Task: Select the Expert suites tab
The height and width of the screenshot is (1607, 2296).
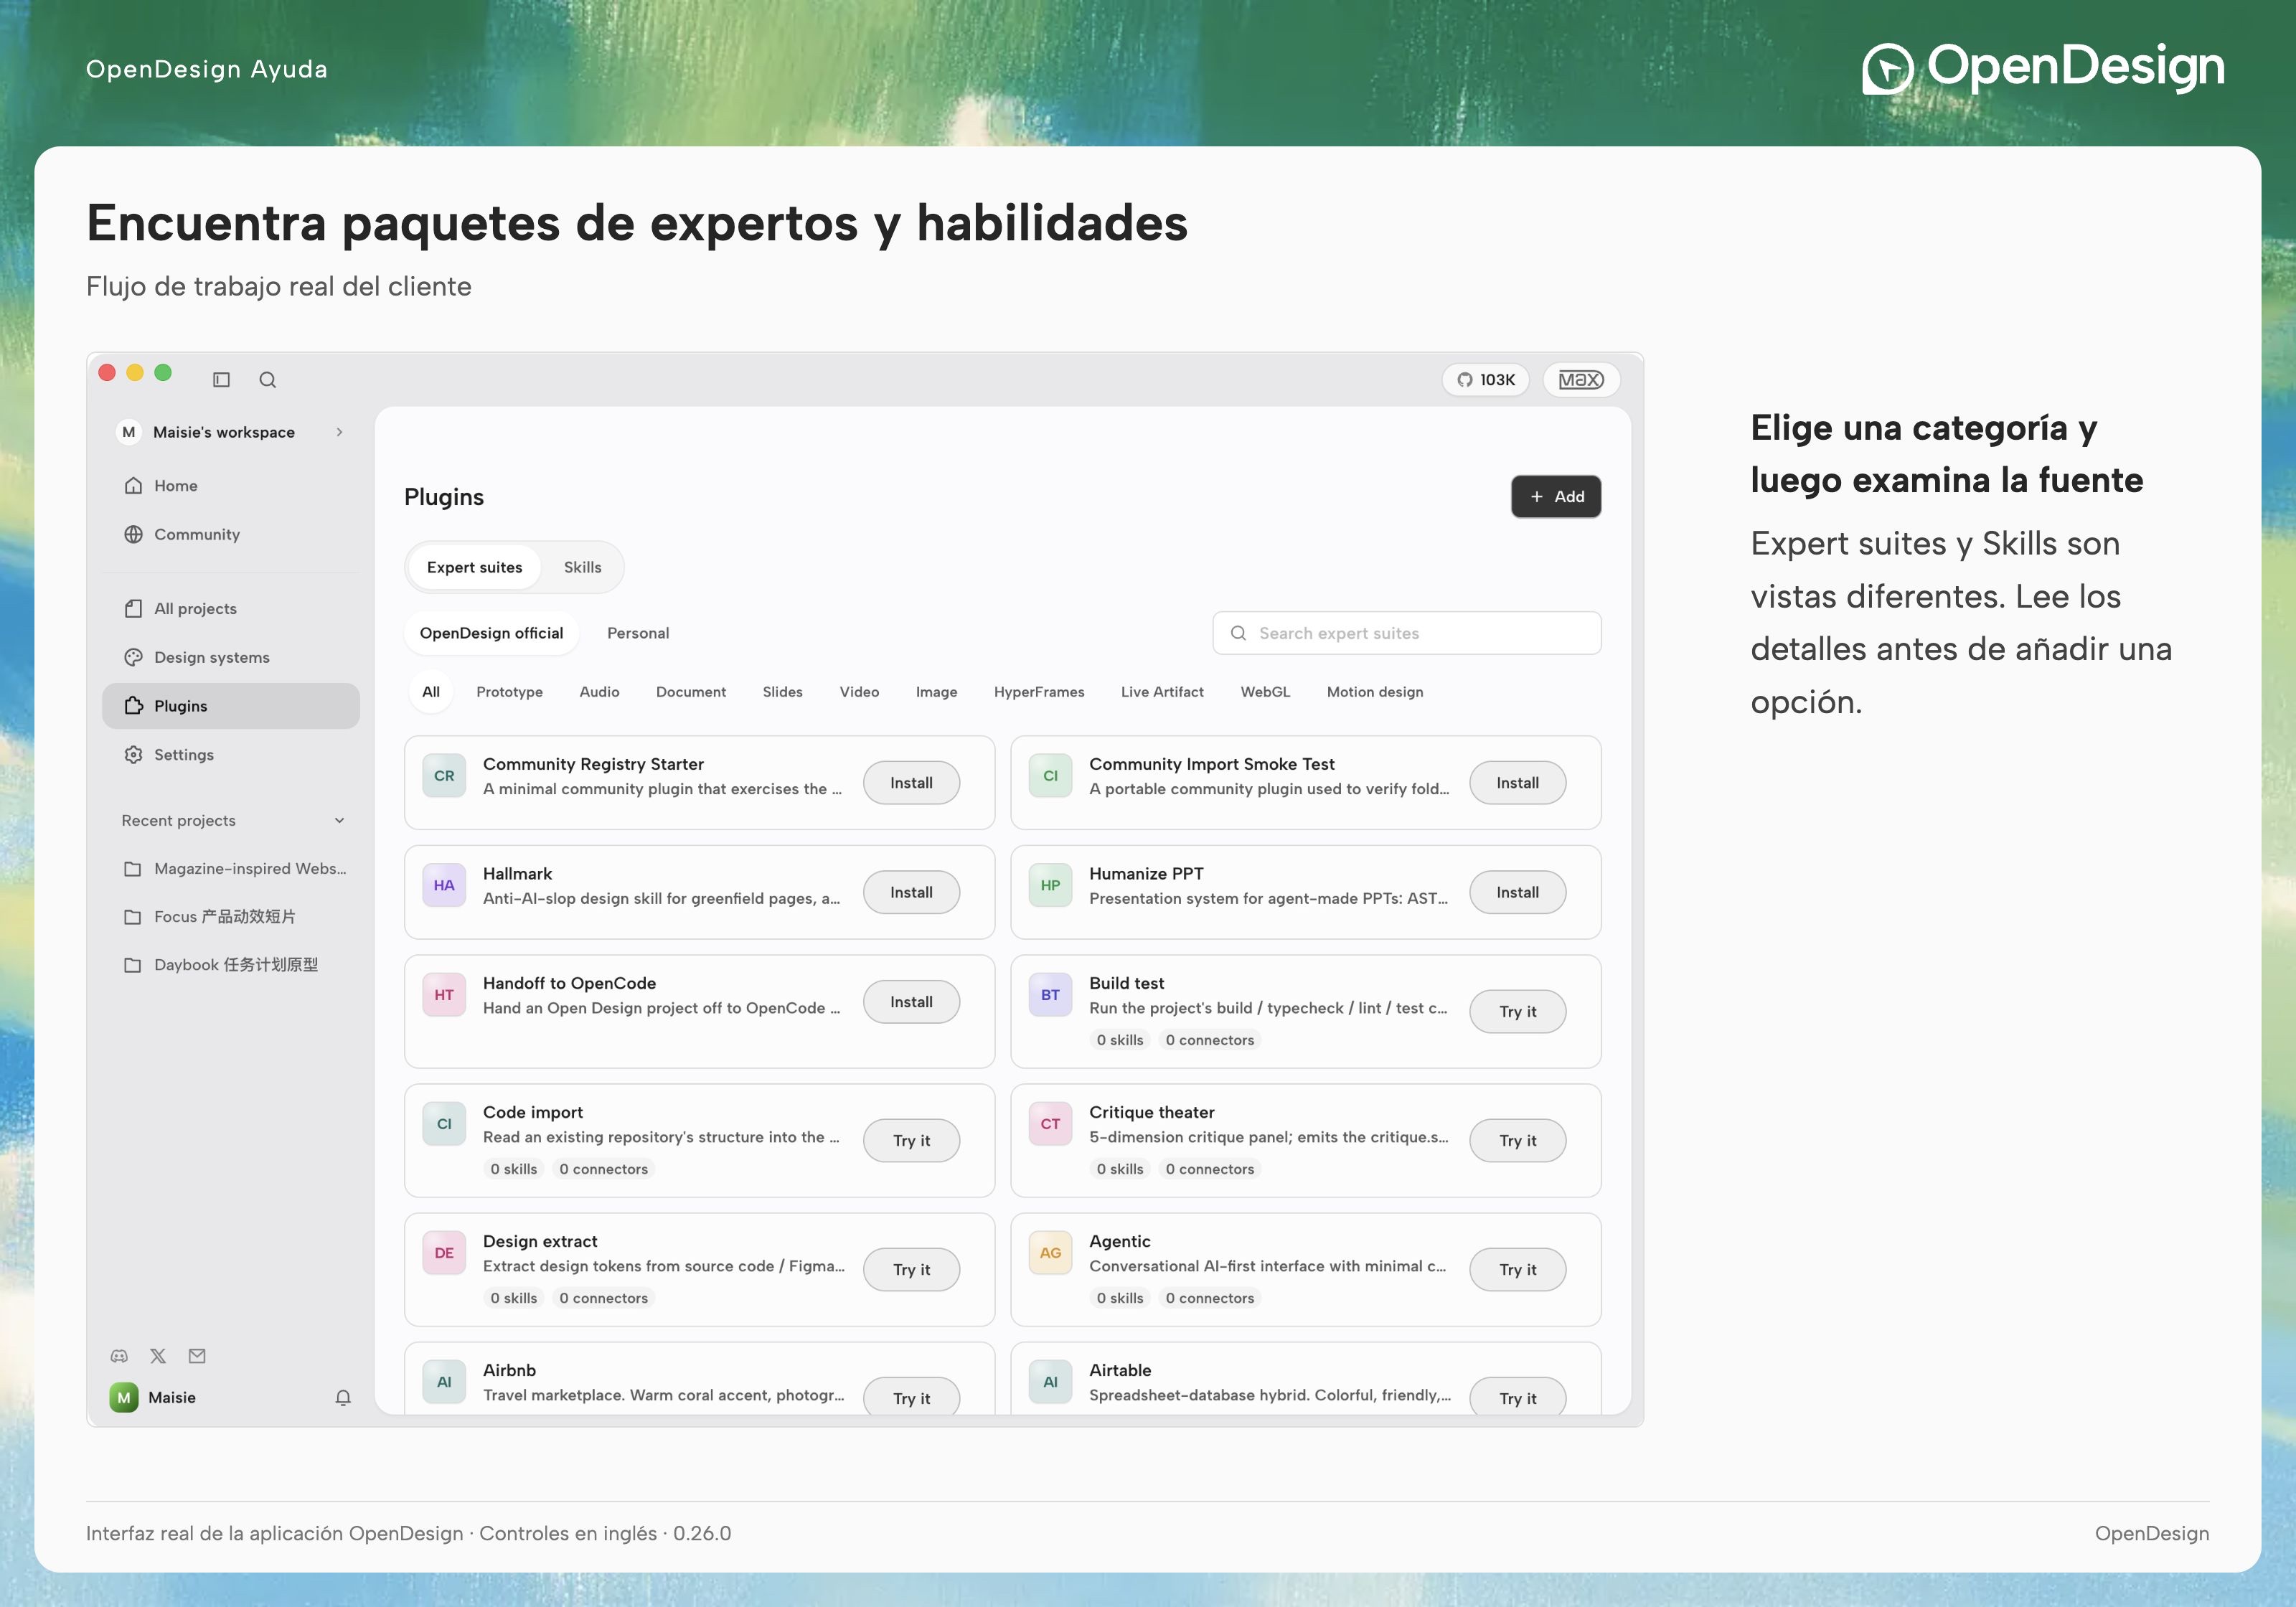Action: 474,567
